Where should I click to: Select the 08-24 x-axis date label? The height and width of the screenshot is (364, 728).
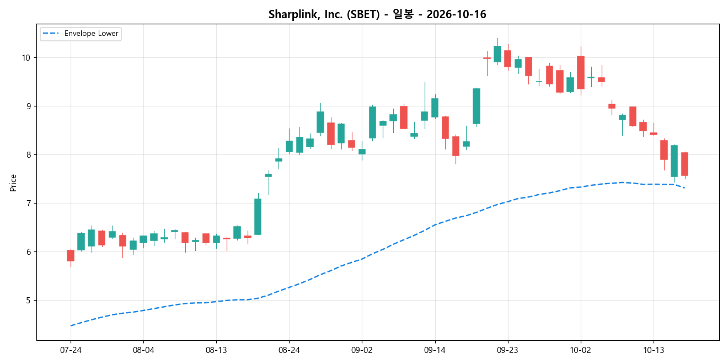click(x=289, y=350)
